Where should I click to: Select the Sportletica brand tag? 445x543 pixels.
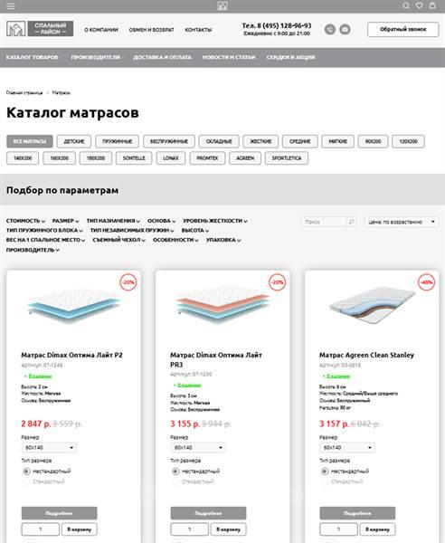(x=287, y=157)
